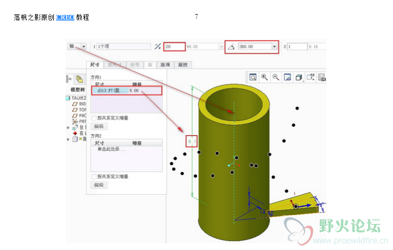Click the model tree settings icon
This screenshot has height=250, width=393.
click(69, 79)
